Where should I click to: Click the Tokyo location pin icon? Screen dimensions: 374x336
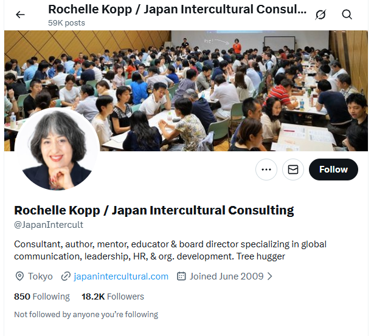[x=19, y=276]
